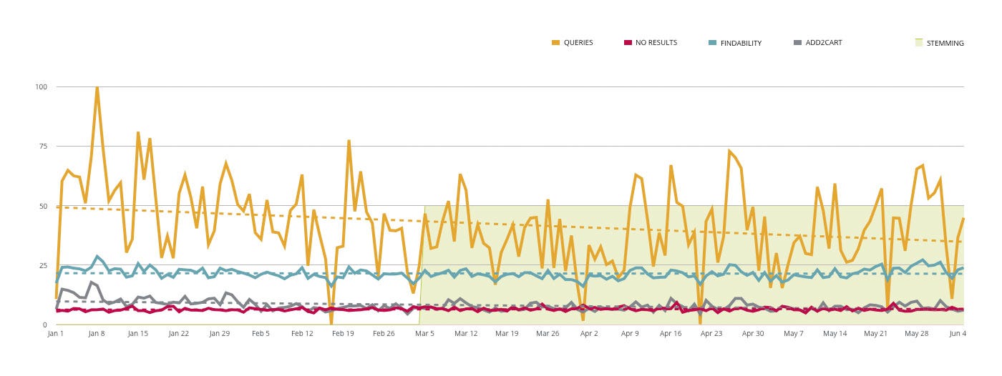Toggle the STEMMING region label
The image size is (1002, 376).
(945, 43)
